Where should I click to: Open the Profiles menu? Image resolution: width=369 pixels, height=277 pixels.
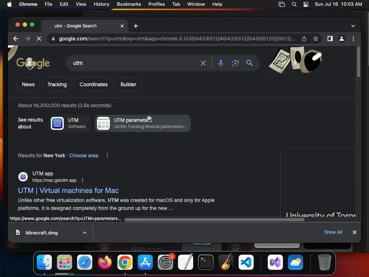coord(156,4)
